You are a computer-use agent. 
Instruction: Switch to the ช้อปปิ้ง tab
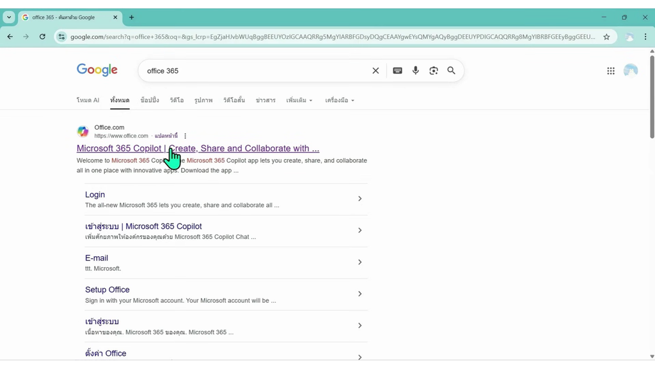(x=150, y=100)
